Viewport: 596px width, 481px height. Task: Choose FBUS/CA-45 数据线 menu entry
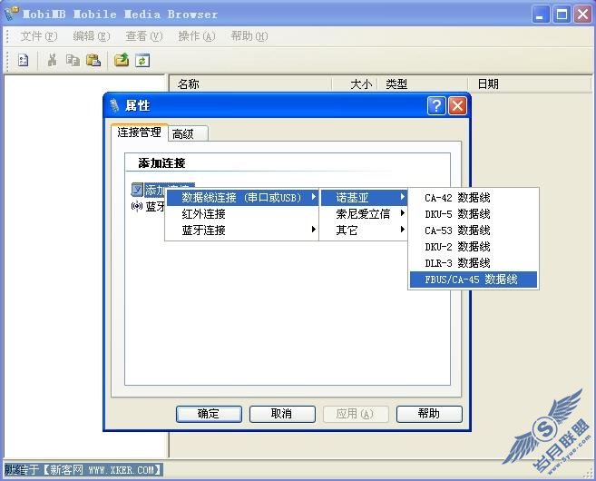pos(474,280)
